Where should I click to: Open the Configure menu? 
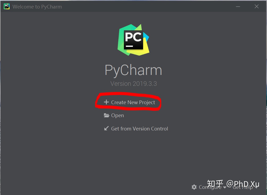[210, 187]
